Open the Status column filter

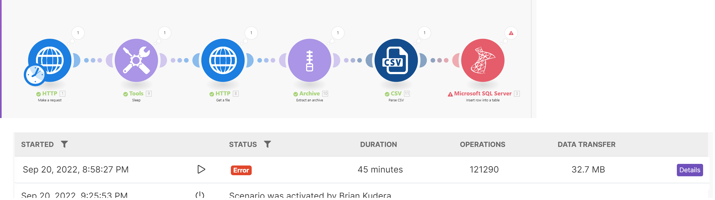(x=267, y=144)
